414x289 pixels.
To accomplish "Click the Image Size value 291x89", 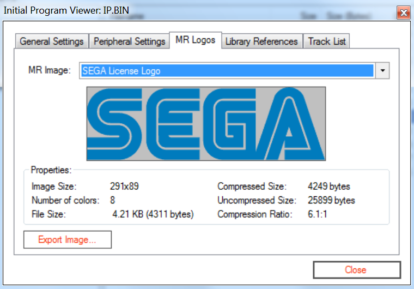I will pyautogui.click(x=124, y=186).
